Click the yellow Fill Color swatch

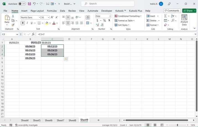click(x=47, y=23)
